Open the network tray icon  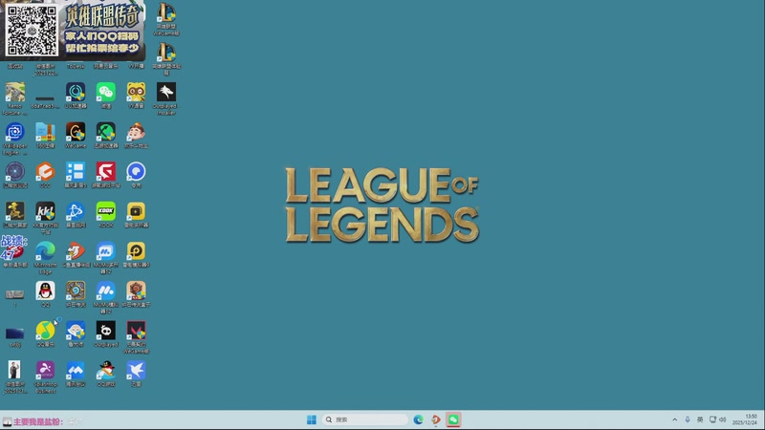712,419
